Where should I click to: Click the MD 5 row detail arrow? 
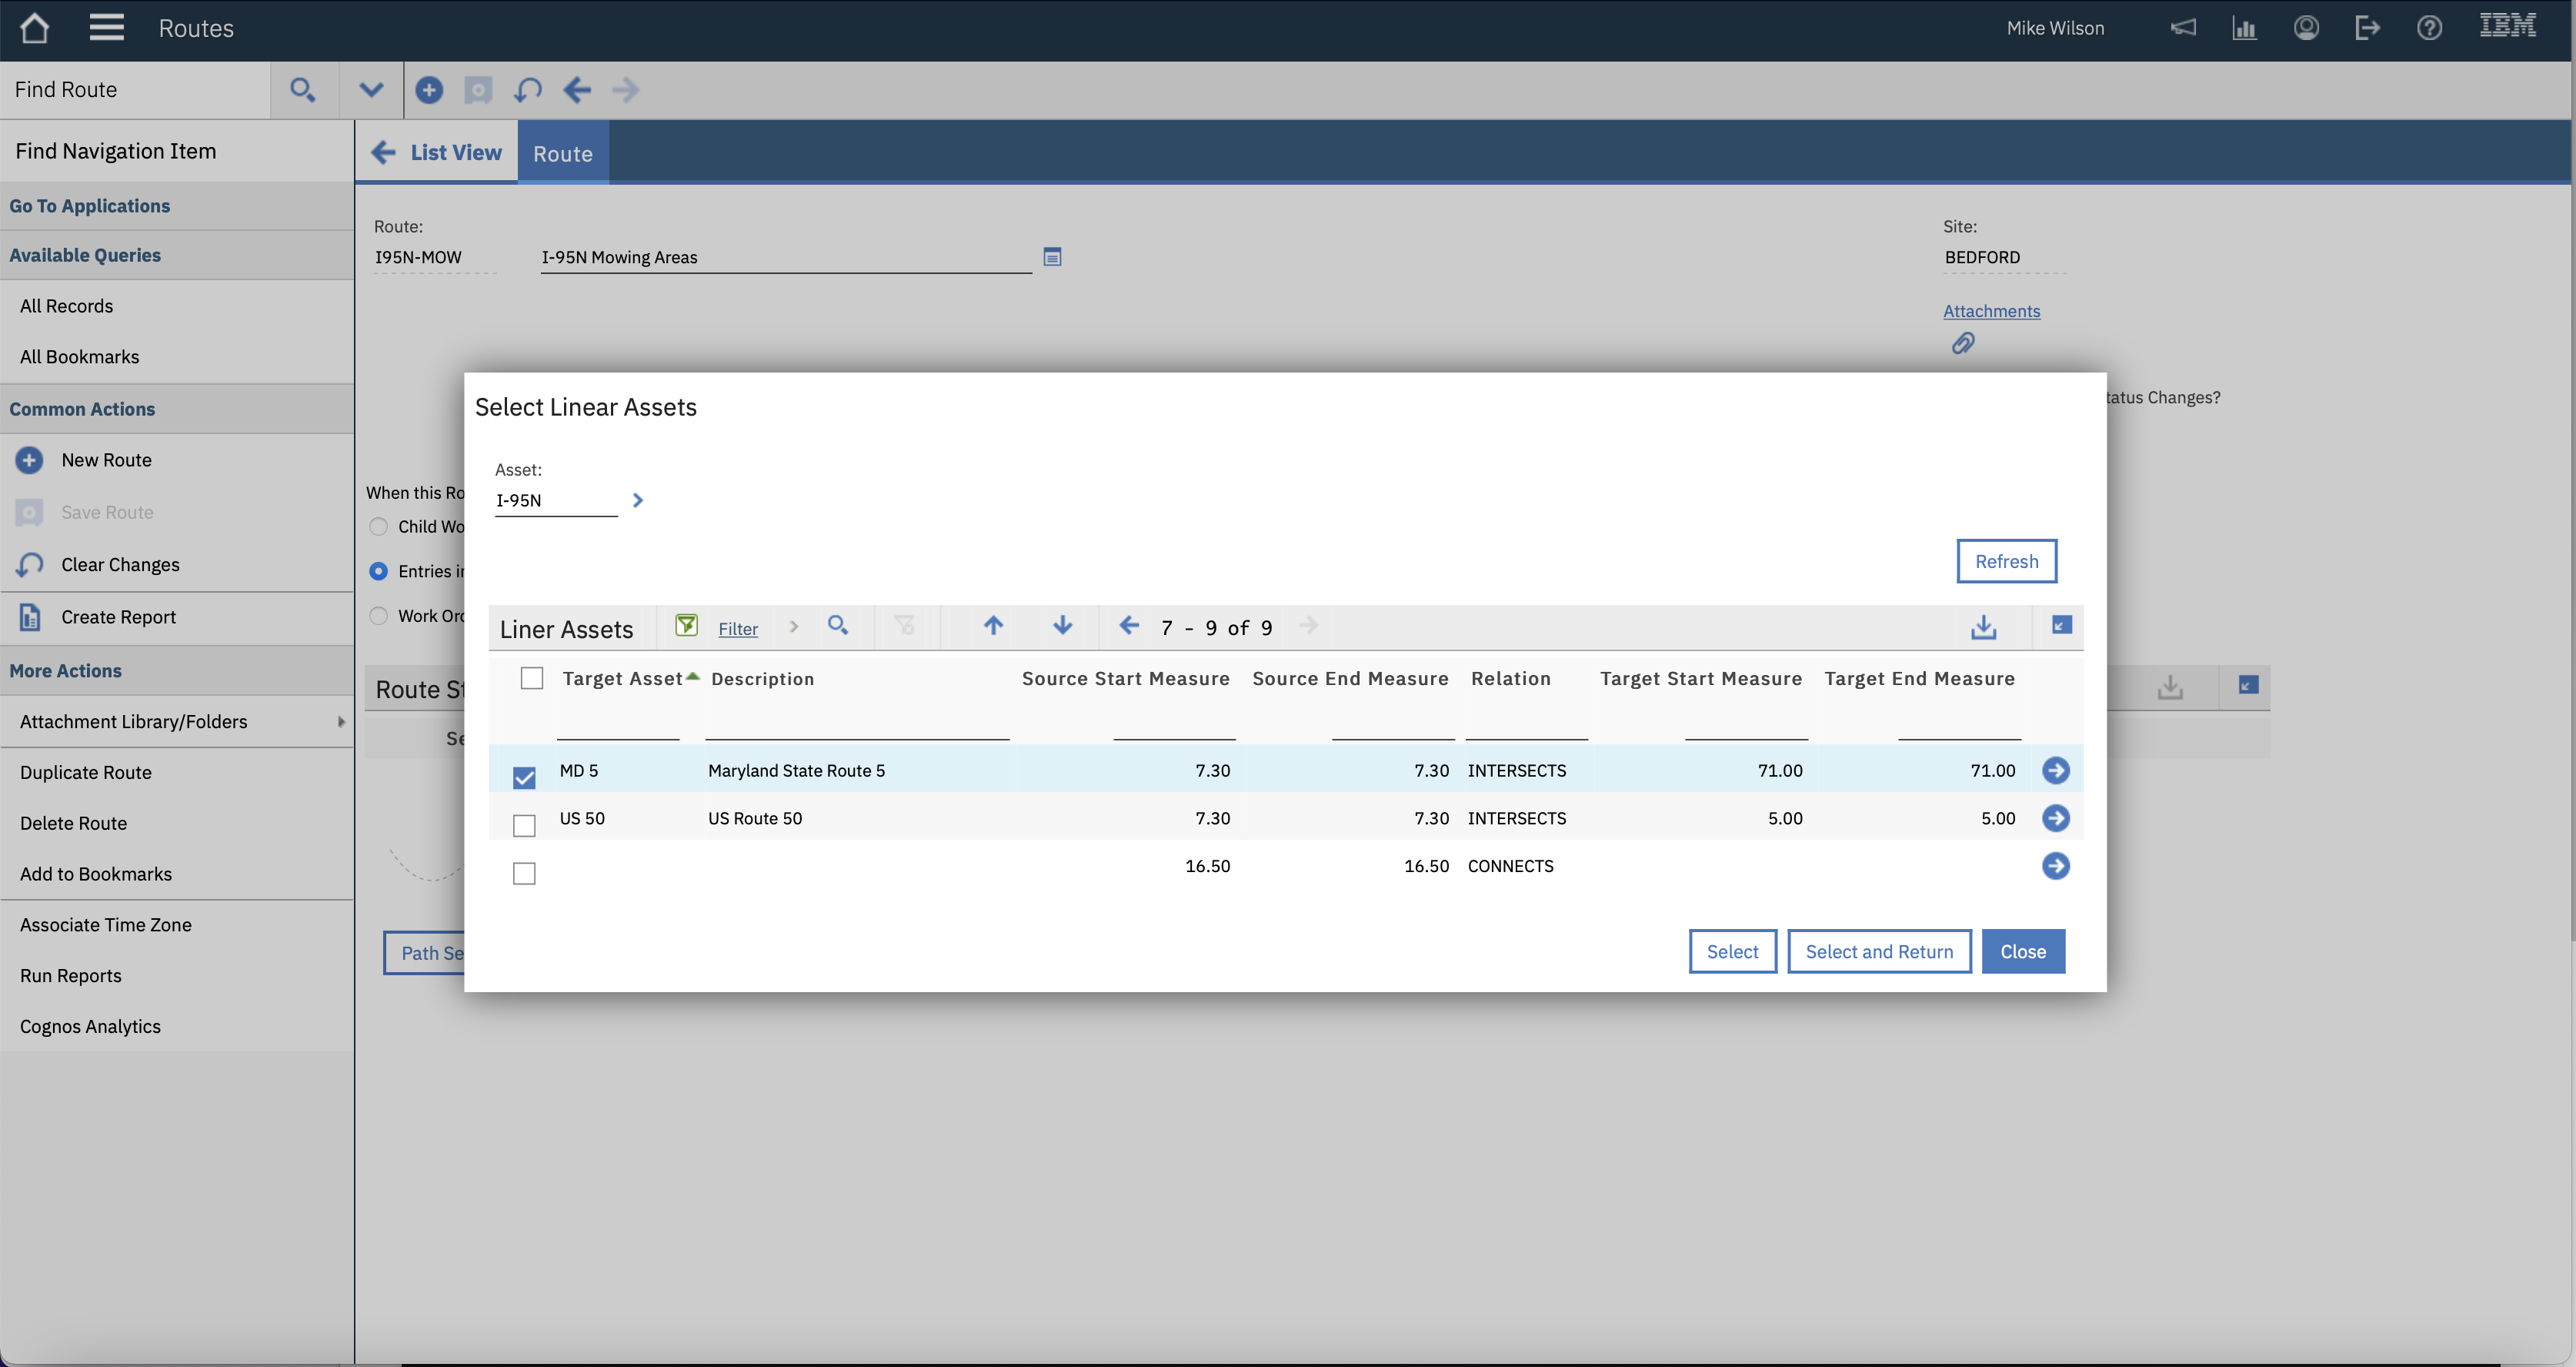coord(2055,770)
